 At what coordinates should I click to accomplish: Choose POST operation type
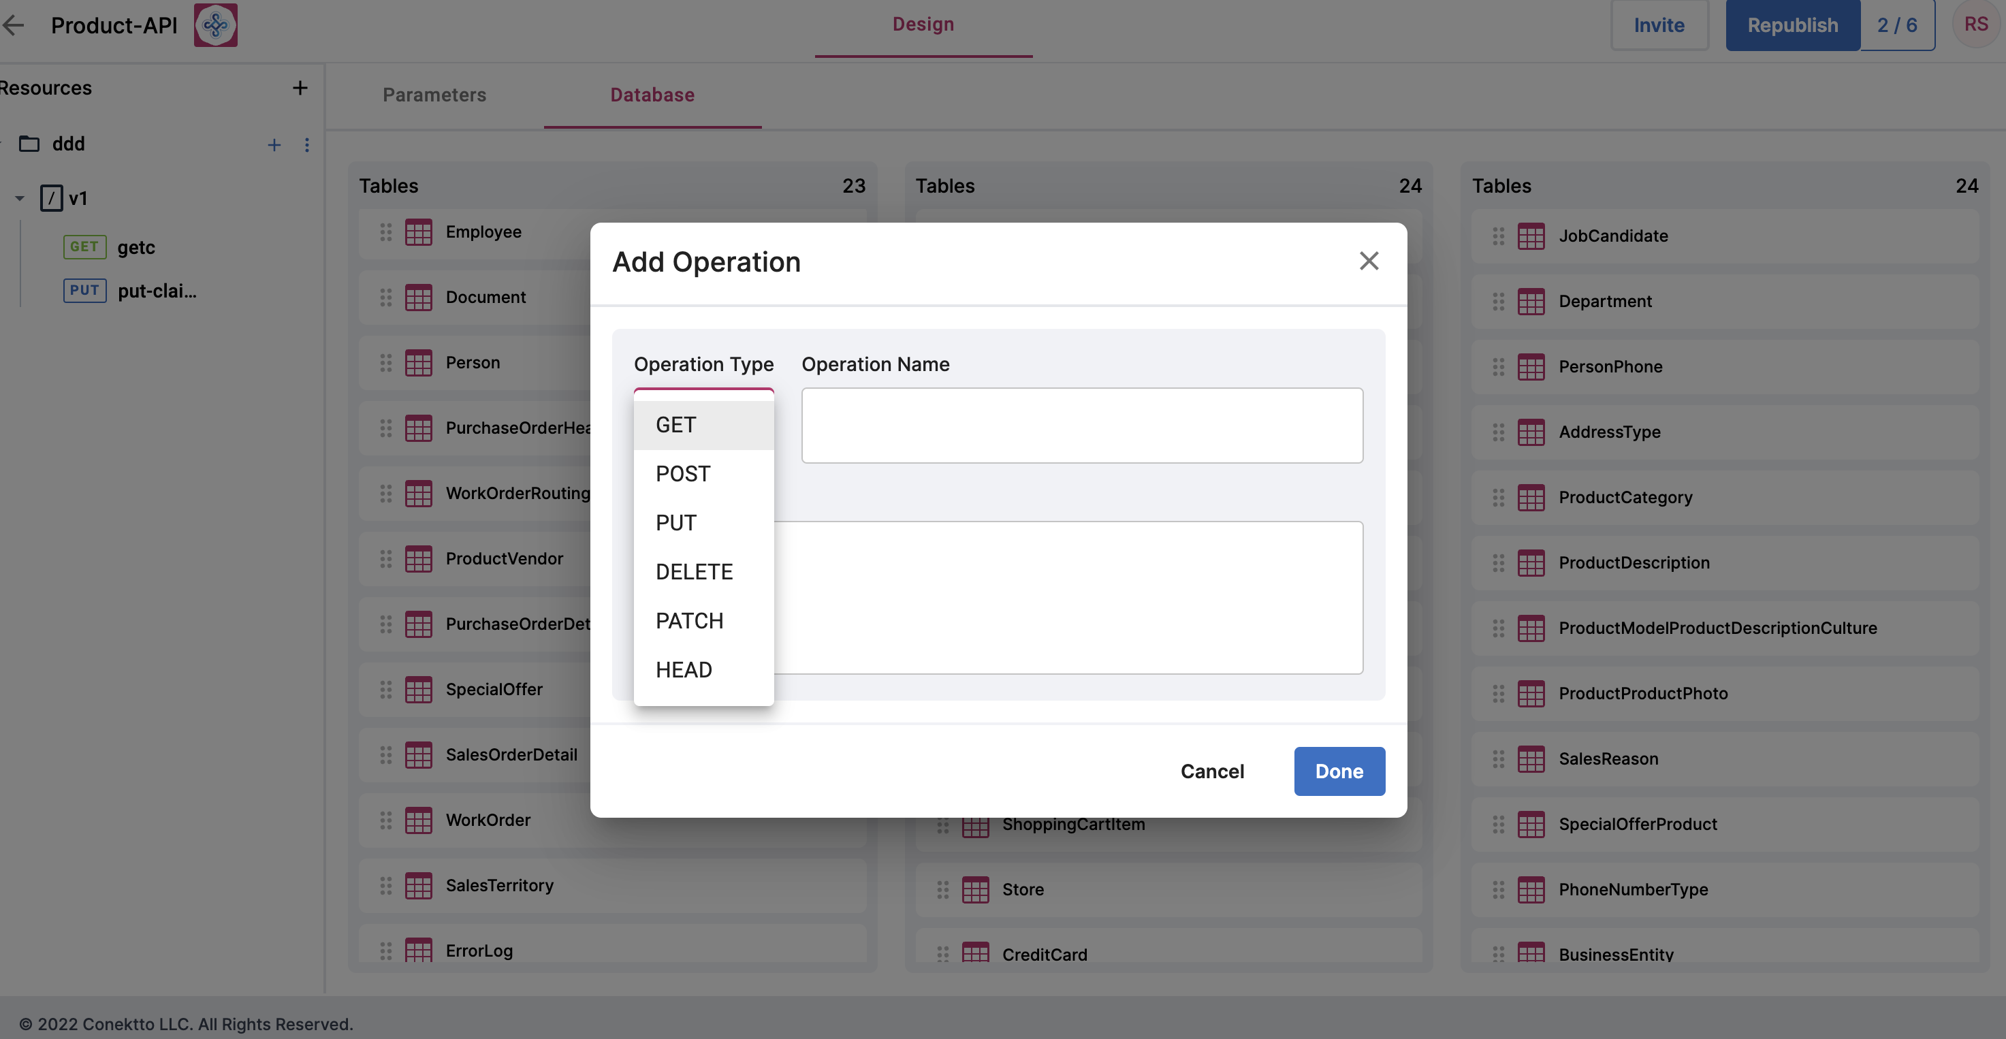tap(703, 475)
